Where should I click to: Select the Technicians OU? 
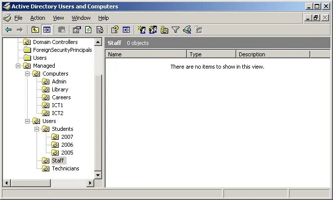tap(66, 168)
